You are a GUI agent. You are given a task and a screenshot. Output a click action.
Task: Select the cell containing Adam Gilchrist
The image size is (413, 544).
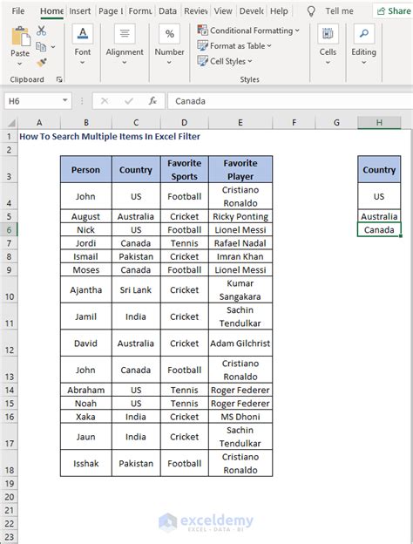[240, 343]
